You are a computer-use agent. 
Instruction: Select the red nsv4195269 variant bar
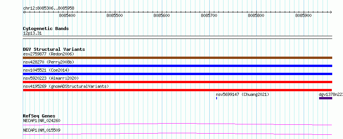[x=177, y=90]
